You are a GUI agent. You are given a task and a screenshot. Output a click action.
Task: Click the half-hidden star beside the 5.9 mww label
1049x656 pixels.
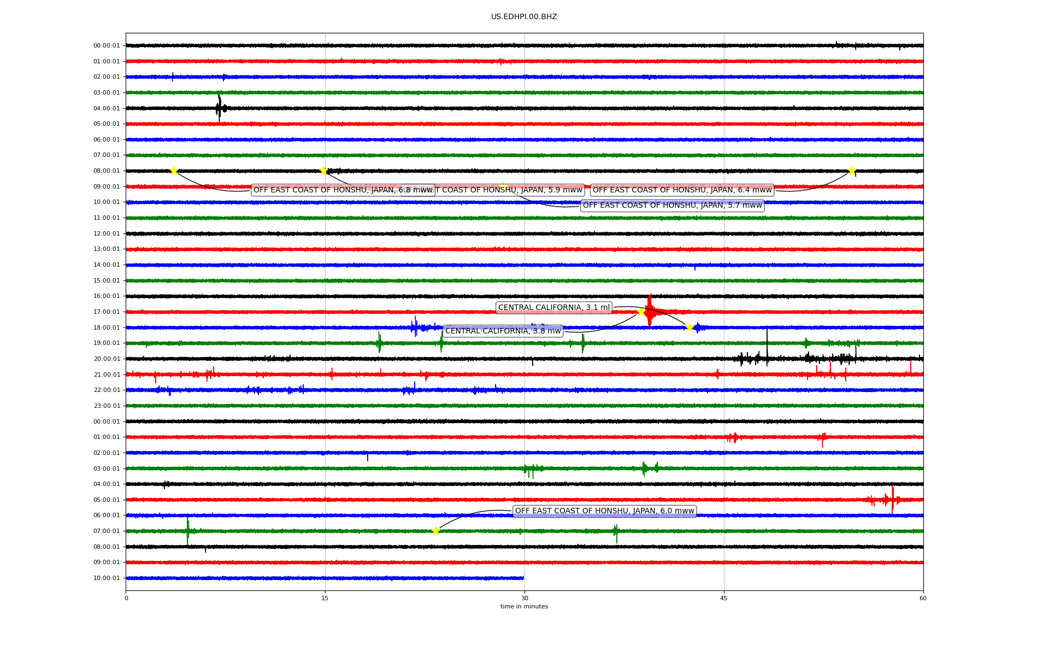[x=503, y=186]
